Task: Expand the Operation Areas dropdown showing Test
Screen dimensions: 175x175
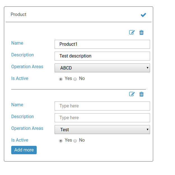Action: (x=102, y=130)
